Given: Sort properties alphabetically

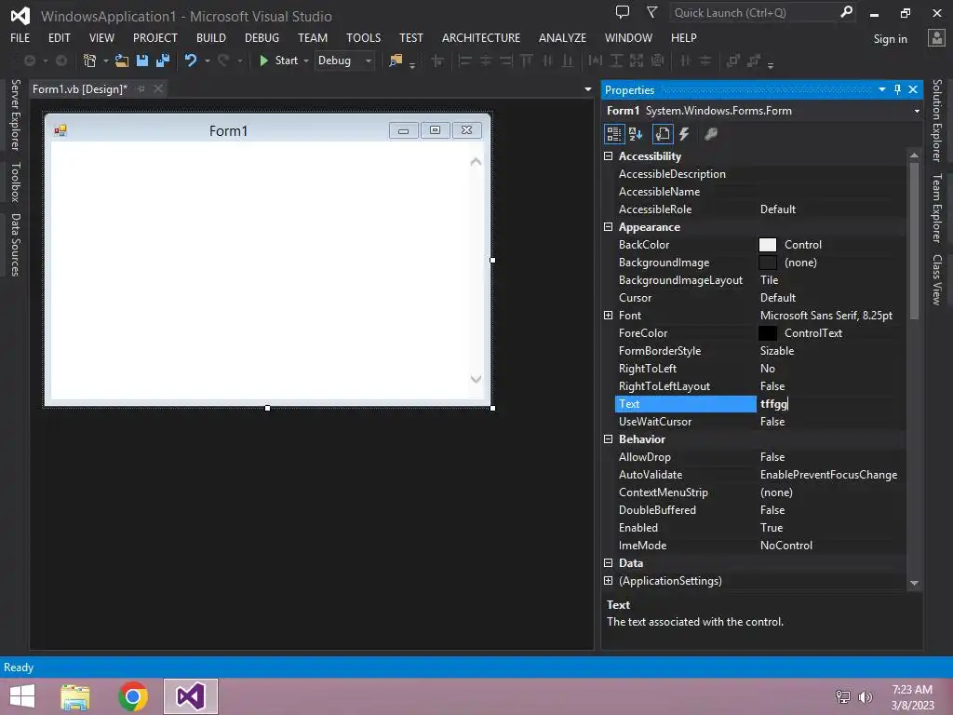Looking at the screenshot, I should tap(636, 134).
